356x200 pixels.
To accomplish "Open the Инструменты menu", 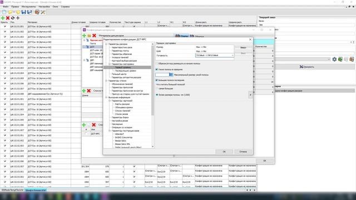I will coord(28,7).
